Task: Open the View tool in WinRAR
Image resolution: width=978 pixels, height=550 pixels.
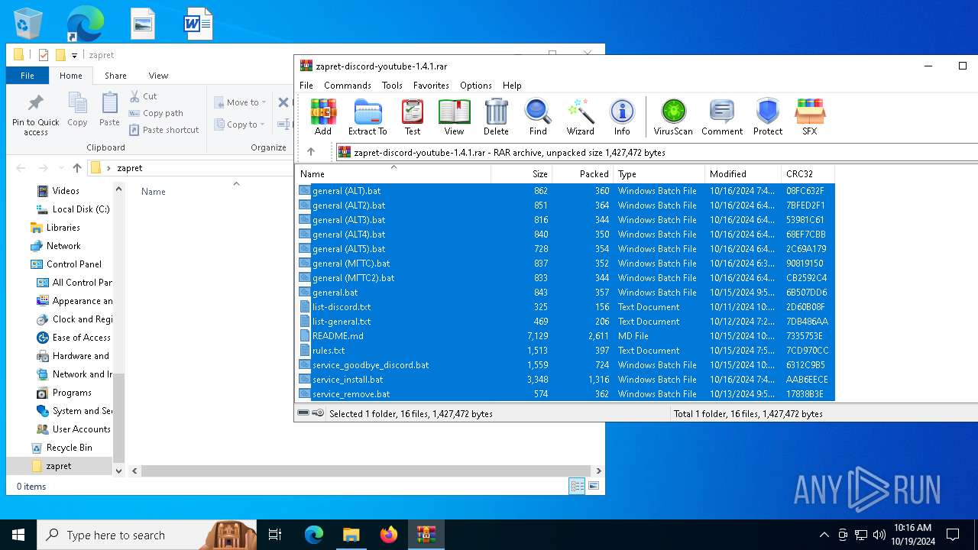Action: pos(454,117)
